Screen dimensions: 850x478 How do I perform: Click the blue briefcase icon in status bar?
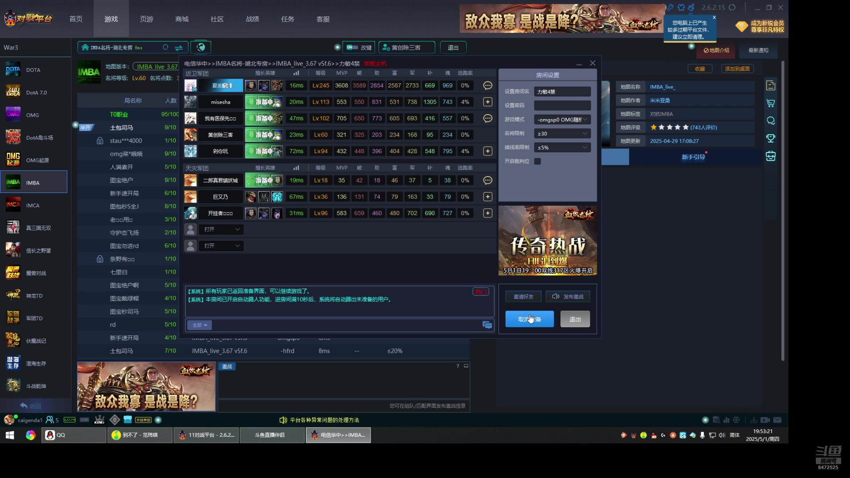[x=127, y=419]
